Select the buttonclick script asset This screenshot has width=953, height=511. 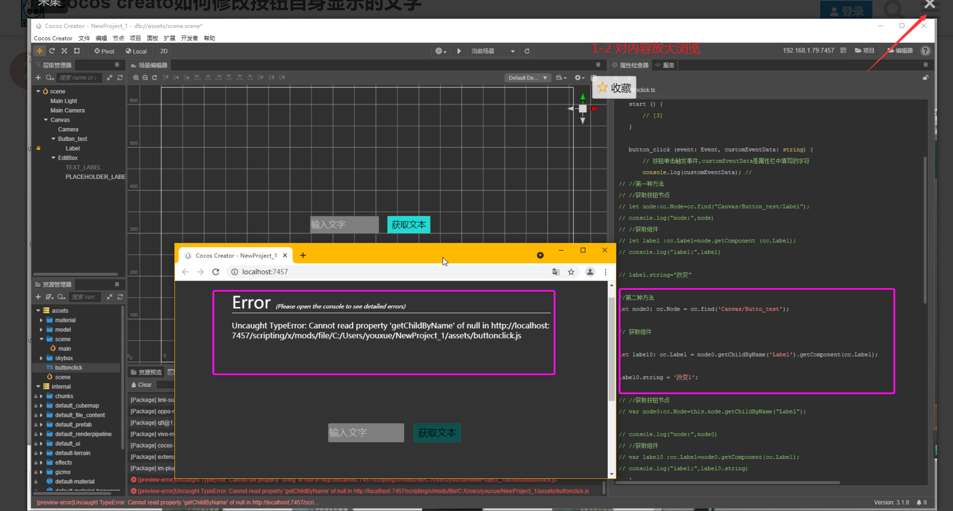(68, 368)
